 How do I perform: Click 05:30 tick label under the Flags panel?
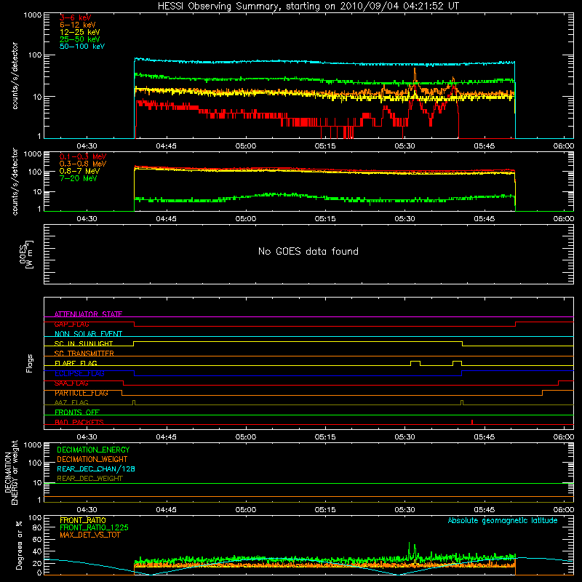click(404, 437)
